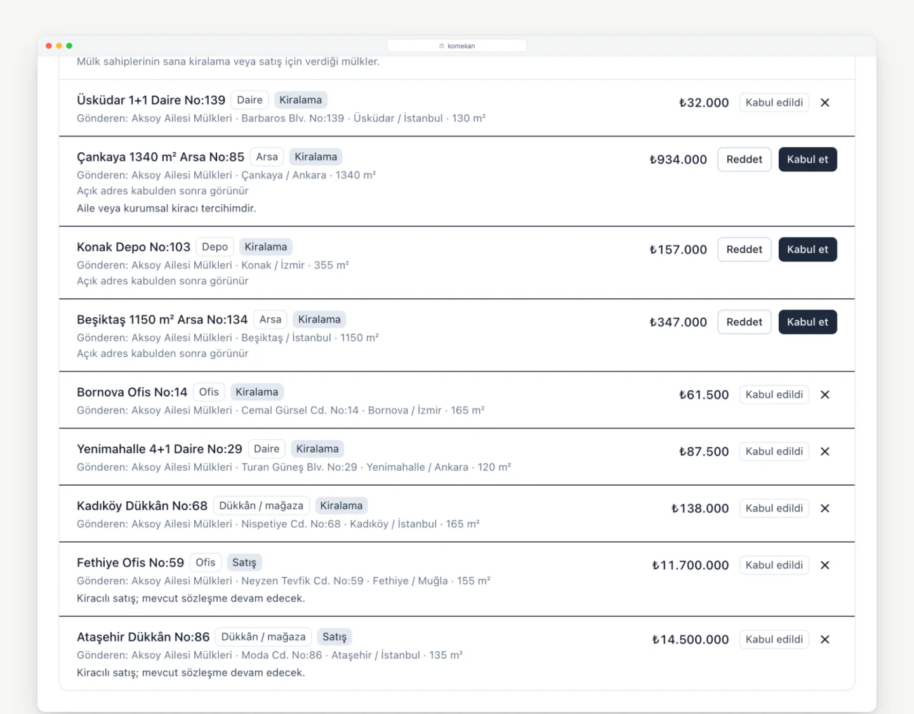Dismiss the Ataşehir Dükkân No:86 listing via X

coord(825,640)
